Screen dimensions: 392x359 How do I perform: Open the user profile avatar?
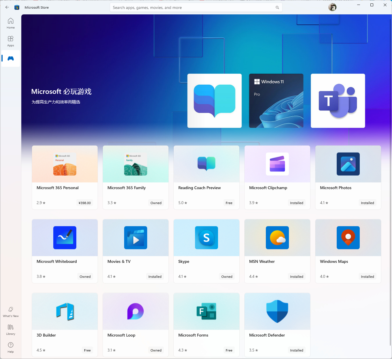[332, 7]
